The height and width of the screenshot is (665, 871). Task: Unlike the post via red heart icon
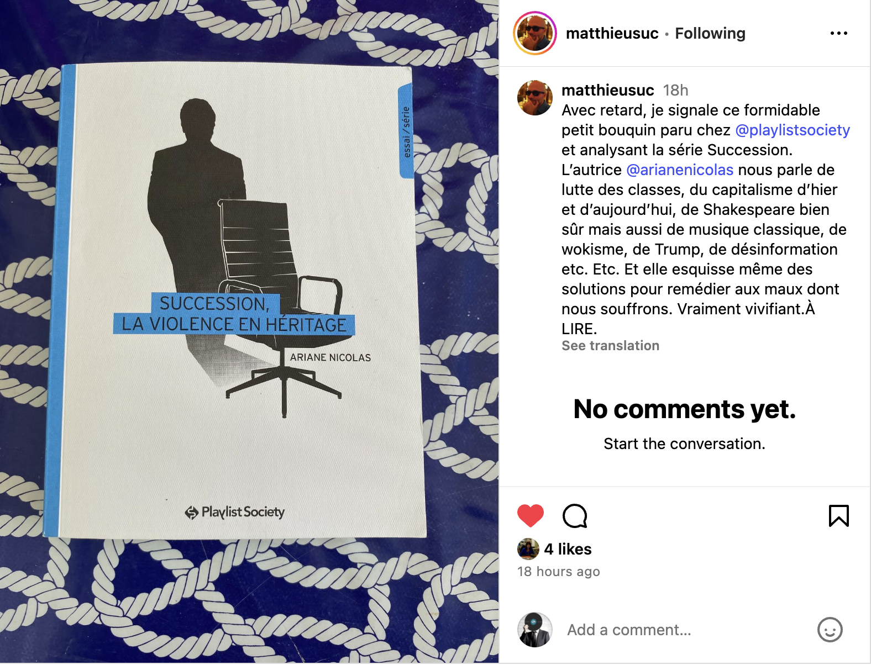point(530,516)
